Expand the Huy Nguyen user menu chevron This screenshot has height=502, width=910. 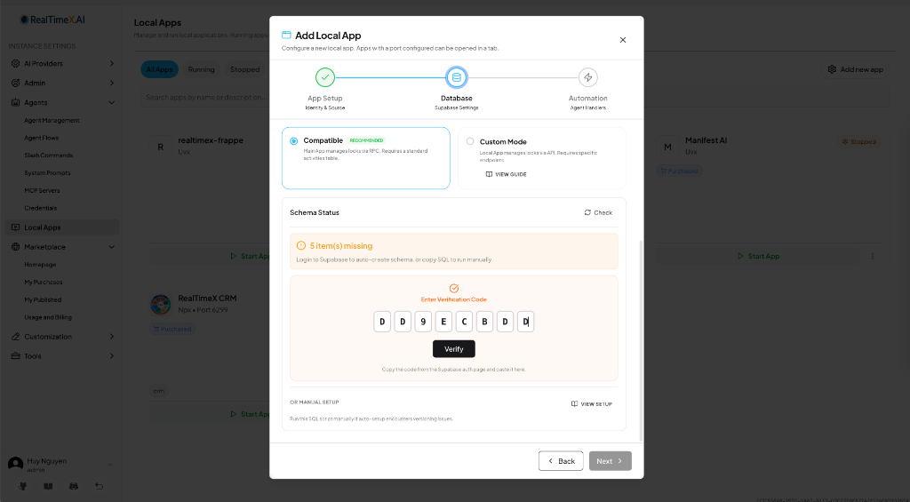pos(110,465)
